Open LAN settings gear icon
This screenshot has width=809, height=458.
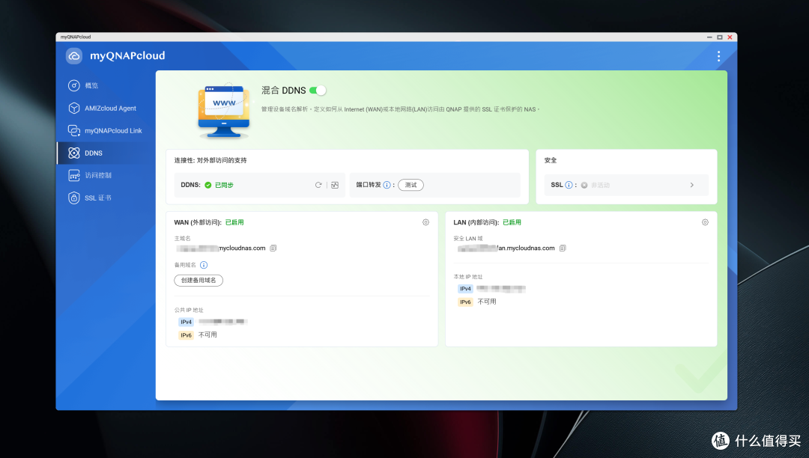[x=705, y=222]
